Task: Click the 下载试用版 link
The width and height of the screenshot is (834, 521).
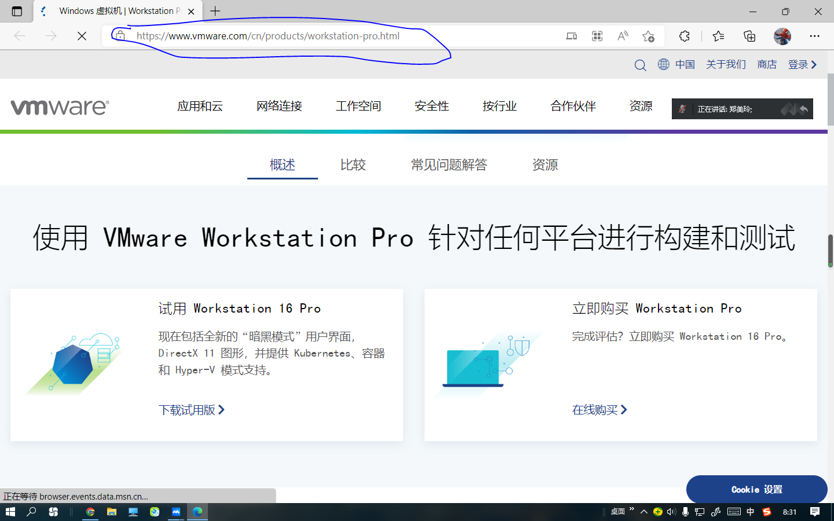Action: pyautogui.click(x=191, y=410)
